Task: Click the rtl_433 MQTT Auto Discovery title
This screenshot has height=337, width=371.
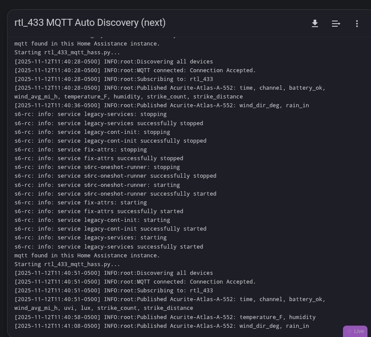Action: click(x=90, y=23)
